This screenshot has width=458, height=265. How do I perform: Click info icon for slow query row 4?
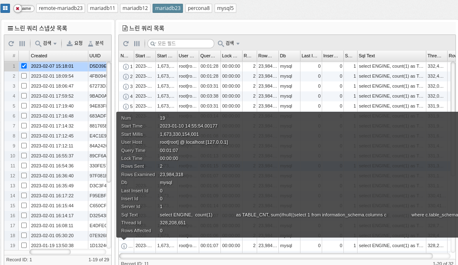(x=125, y=96)
